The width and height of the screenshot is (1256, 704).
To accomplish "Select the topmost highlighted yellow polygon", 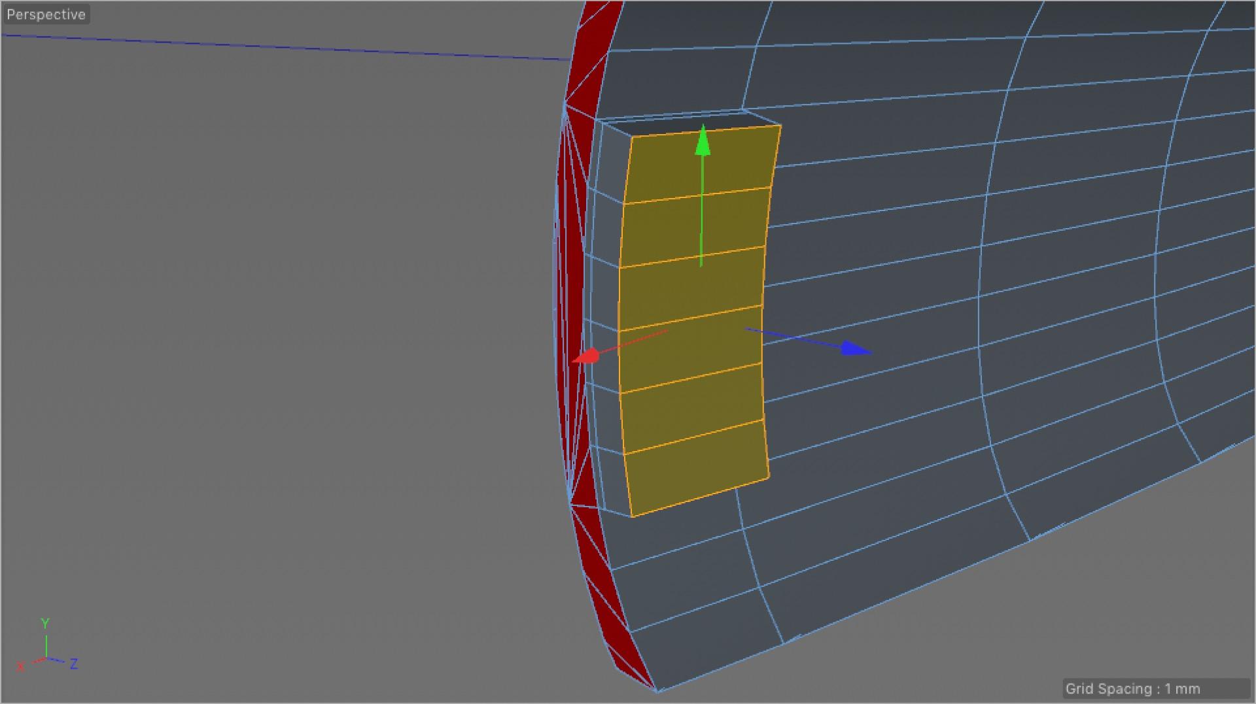I will (701, 165).
